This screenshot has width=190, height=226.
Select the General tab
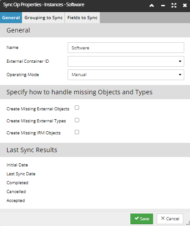pos(11,18)
